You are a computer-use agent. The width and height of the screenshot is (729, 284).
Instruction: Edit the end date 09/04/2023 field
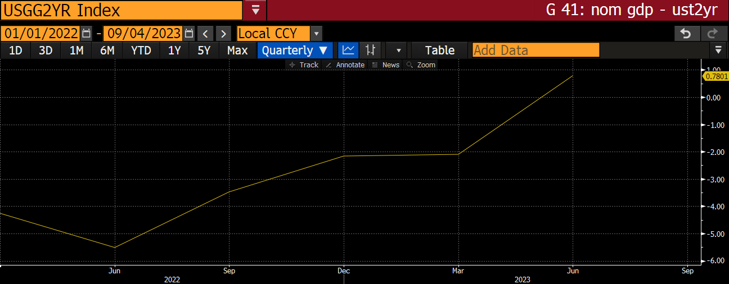tap(143, 33)
